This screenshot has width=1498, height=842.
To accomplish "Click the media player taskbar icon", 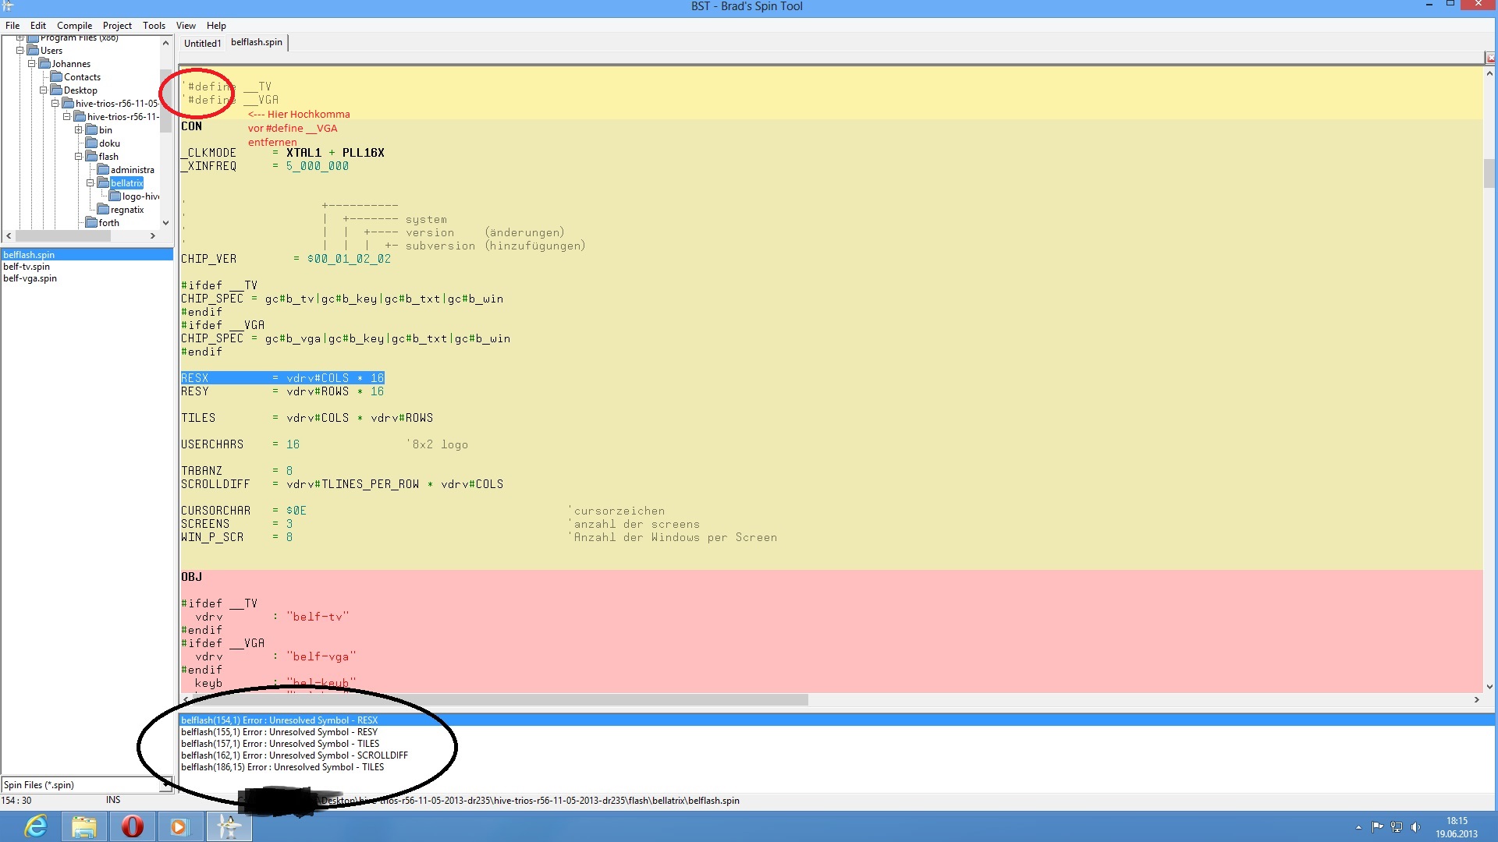I will click(x=179, y=826).
